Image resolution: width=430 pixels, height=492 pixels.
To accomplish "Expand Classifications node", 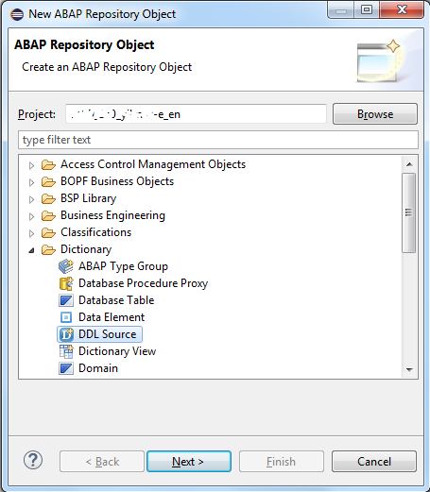I will tap(31, 233).
